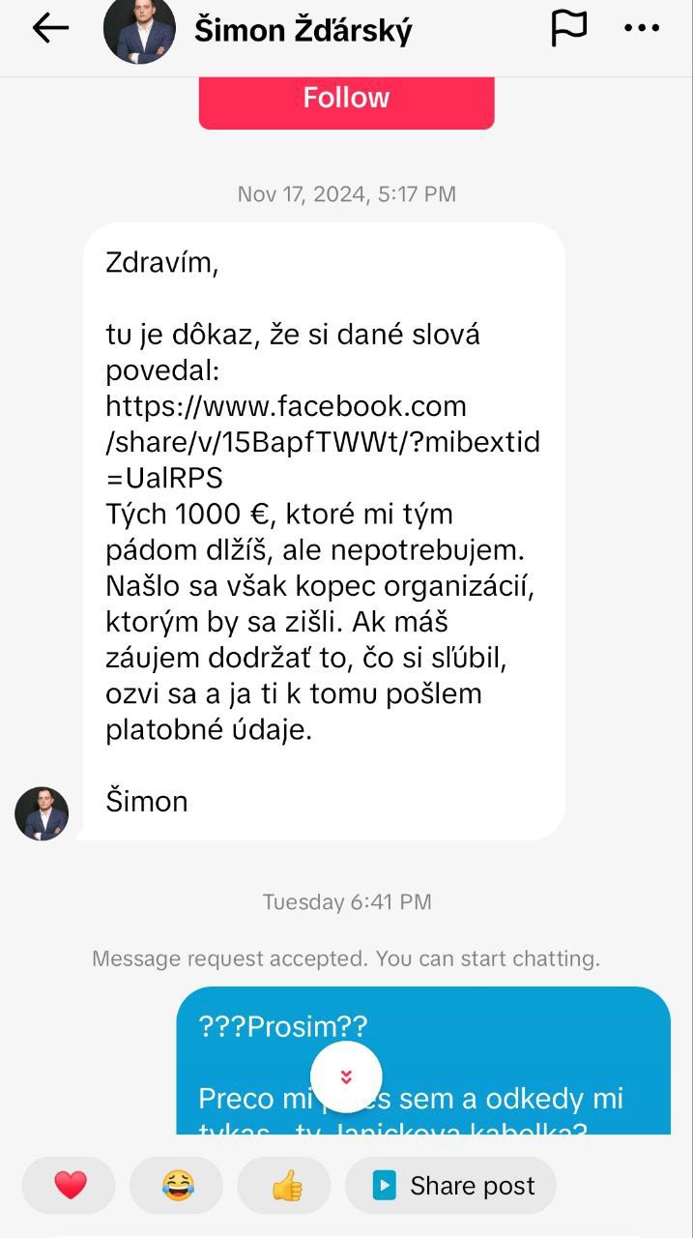This screenshot has width=693, height=1238.
Task: Tap the 'Šimon' signature line in message
Action: pyautogui.click(x=147, y=801)
